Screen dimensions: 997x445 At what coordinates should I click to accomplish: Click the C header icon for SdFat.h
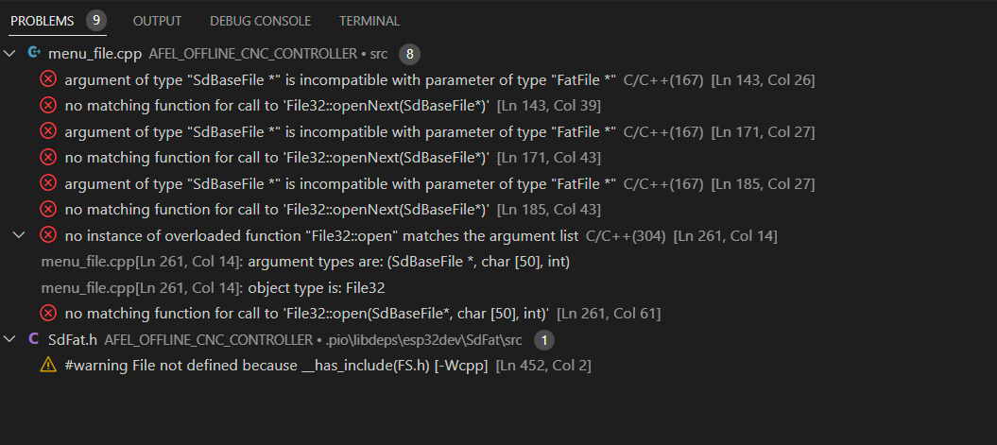pos(34,339)
